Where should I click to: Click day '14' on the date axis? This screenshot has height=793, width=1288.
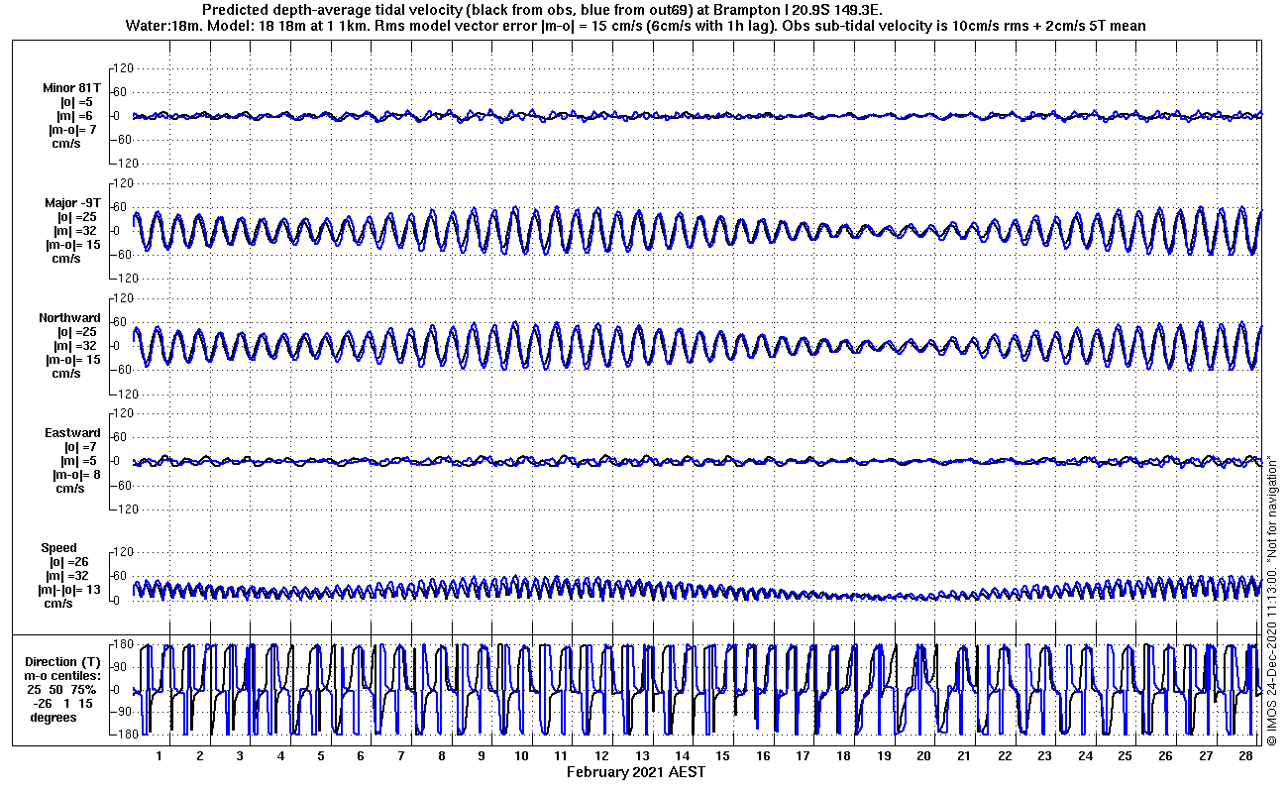pyautogui.click(x=683, y=755)
